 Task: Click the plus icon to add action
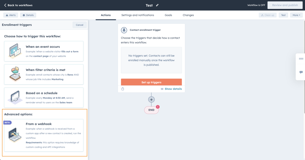pyautogui.click(x=151, y=99)
